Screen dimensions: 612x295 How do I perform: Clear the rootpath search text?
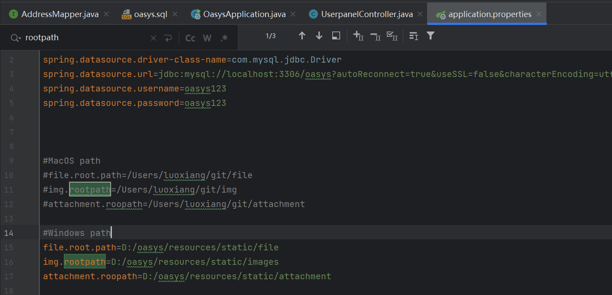click(x=153, y=38)
